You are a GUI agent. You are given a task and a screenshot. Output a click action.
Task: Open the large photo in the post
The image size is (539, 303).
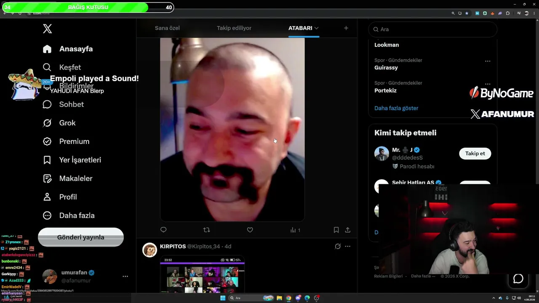[x=232, y=130]
